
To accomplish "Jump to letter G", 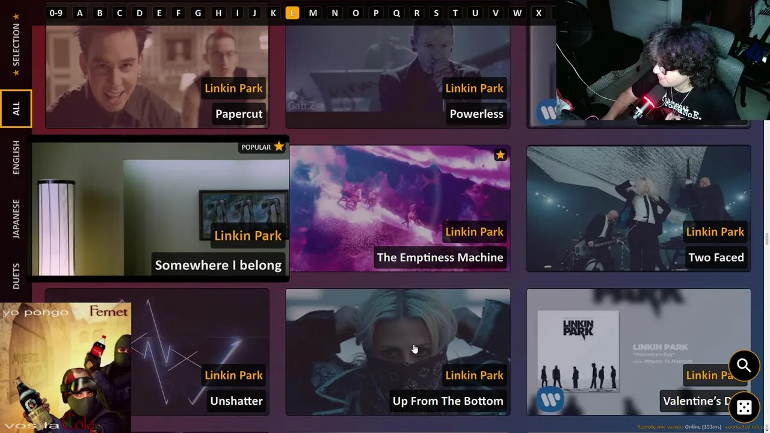I will point(198,13).
